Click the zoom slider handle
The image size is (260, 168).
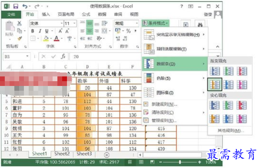tap(180, 162)
